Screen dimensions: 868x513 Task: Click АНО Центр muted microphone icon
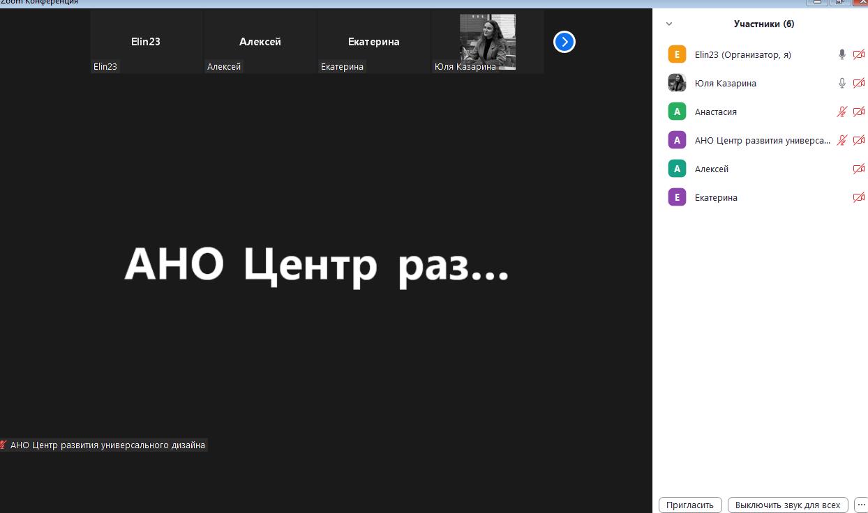point(842,140)
